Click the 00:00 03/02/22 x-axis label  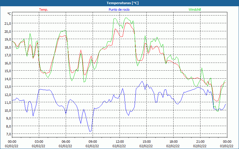pos(227,144)
